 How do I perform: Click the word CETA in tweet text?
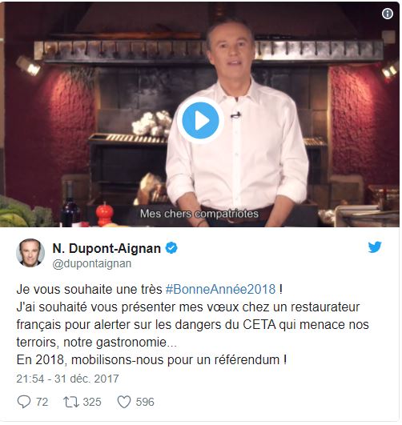(x=259, y=325)
